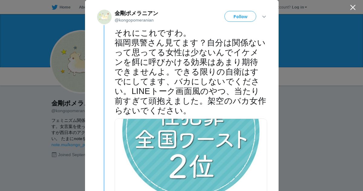This screenshot has width=363, height=191.
Task: Click the Twitter bird logo icon
Action: pyautogui.click(x=54, y=7)
